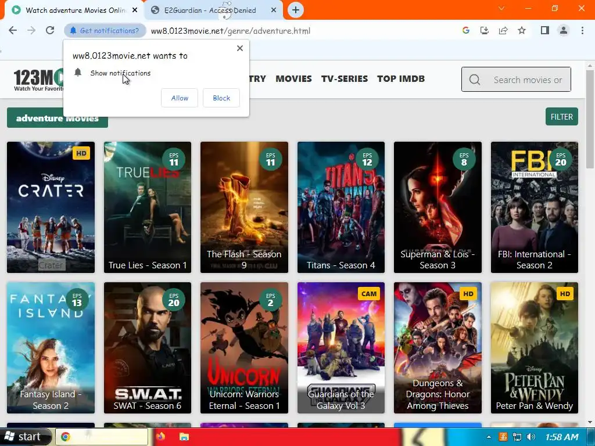This screenshot has height=446, width=595.
Task: Click the EPS 12 badge on Titans
Action: pyautogui.click(x=367, y=159)
